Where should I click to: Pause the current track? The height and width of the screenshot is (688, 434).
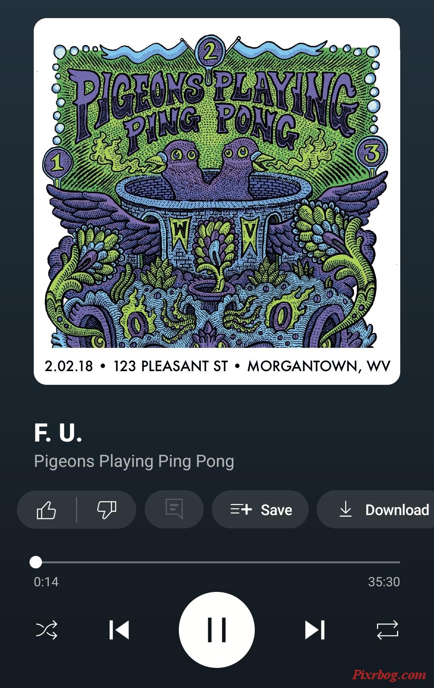[x=217, y=630]
